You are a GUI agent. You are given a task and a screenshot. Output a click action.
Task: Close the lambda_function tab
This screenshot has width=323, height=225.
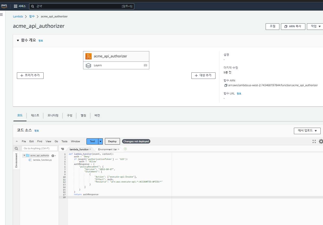(x=90, y=149)
